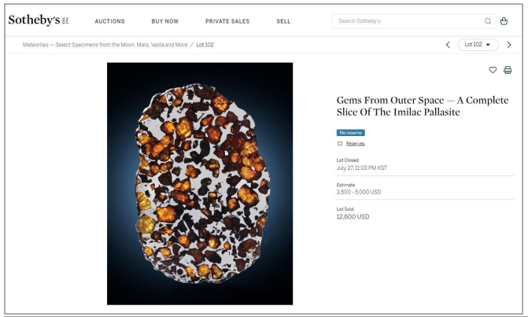The image size is (528, 317).
Task: Open the shopping bag icon
Action: pos(504,21)
